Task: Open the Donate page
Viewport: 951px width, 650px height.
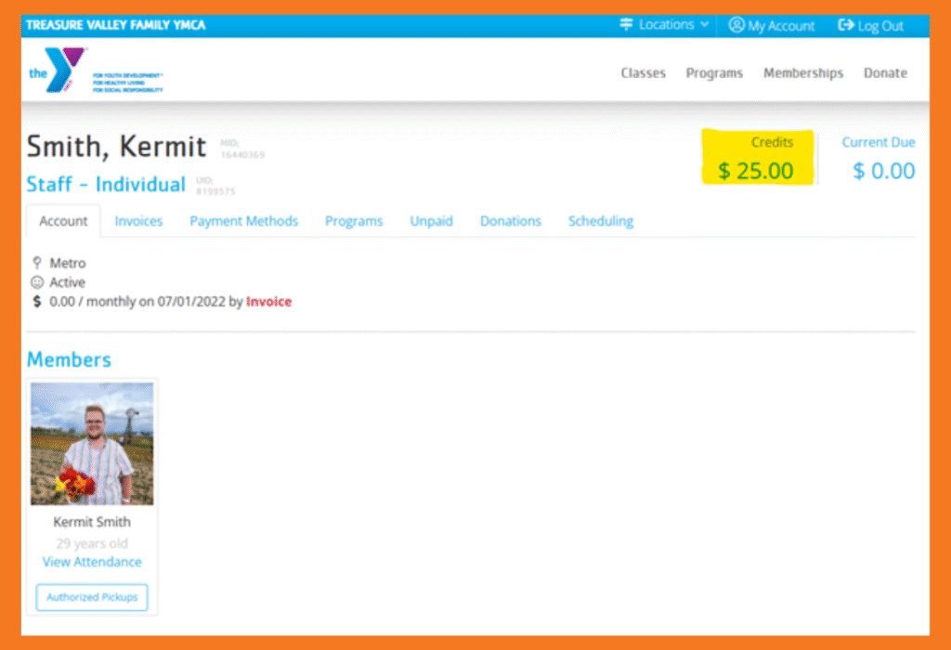Action: click(885, 72)
